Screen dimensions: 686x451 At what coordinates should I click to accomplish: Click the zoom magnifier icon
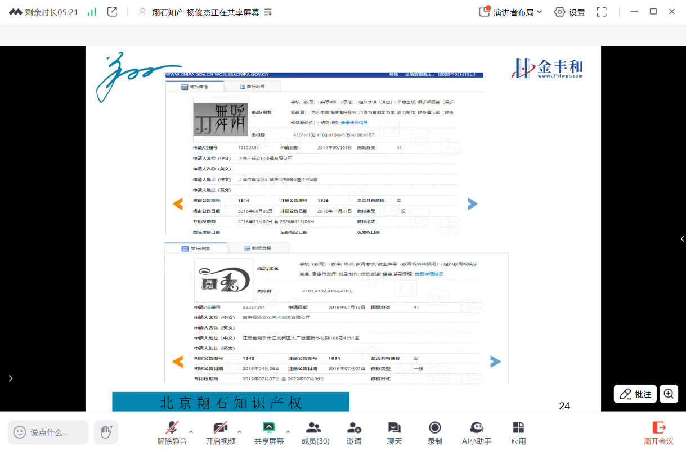point(669,394)
